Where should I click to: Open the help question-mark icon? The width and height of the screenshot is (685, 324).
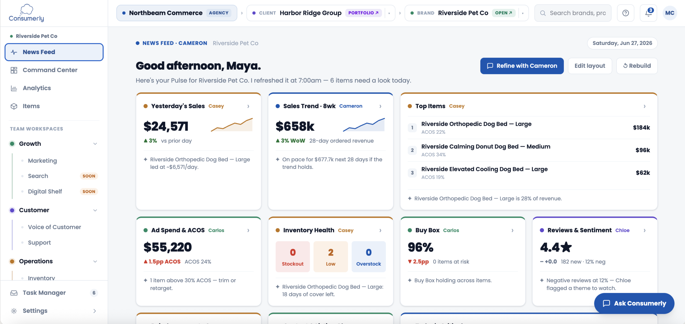[x=626, y=13]
